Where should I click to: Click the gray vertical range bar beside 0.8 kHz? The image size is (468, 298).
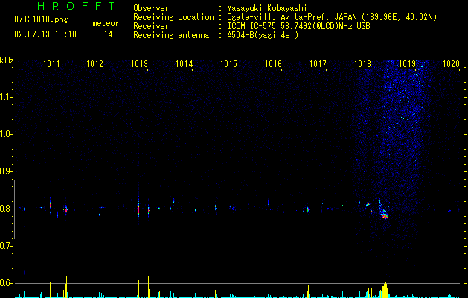[x=14, y=209]
